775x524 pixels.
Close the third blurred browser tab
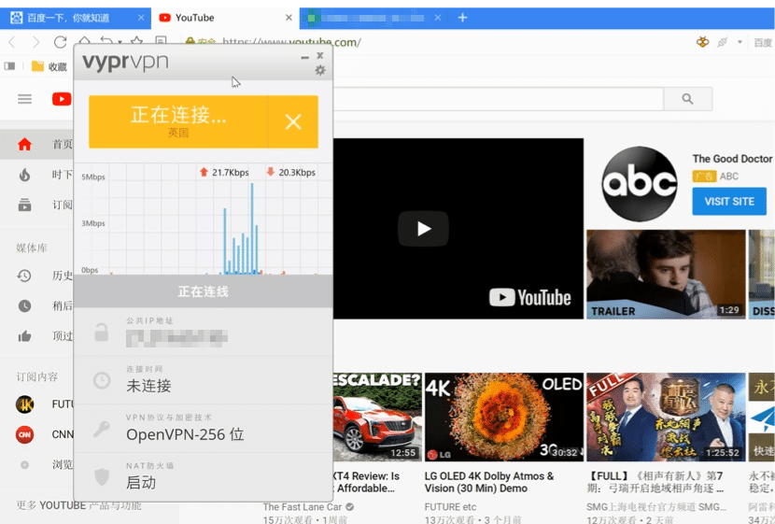[x=437, y=18]
